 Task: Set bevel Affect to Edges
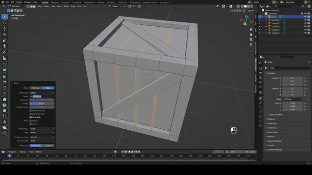[48, 88]
